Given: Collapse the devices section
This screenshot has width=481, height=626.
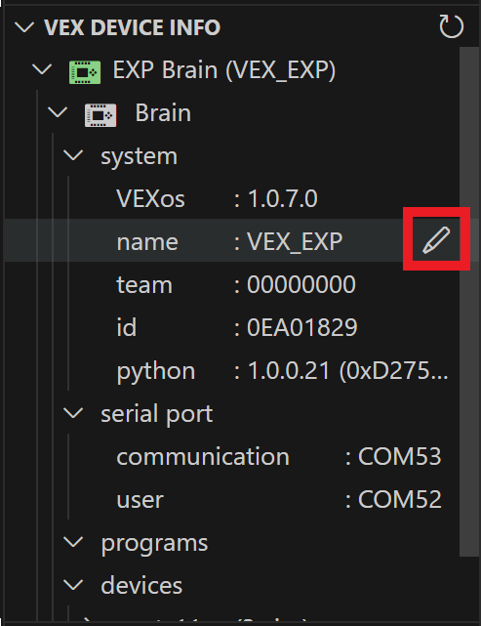Looking at the screenshot, I should 74,585.
